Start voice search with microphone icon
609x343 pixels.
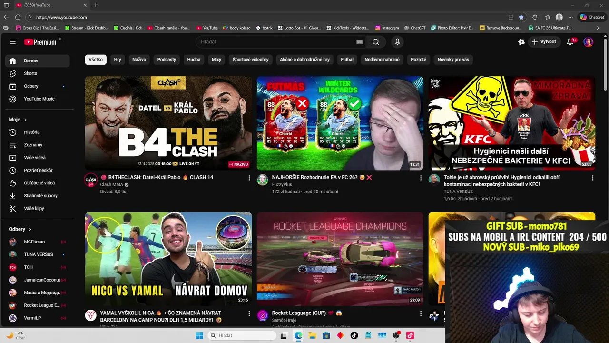coord(397,42)
